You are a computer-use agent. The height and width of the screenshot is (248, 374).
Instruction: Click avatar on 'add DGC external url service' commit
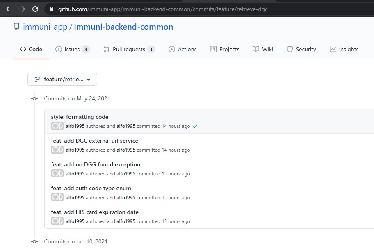tap(57, 150)
